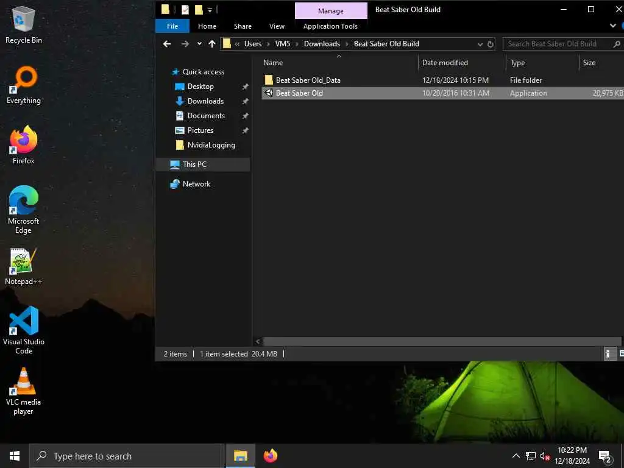The height and width of the screenshot is (468, 624).
Task: Launch the Microsoft Edge desktop shortcut
Action: pos(24,210)
